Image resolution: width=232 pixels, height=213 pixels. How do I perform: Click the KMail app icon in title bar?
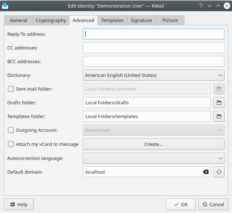point(5,6)
